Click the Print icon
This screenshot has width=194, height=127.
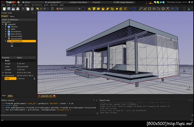coord(18,9)
